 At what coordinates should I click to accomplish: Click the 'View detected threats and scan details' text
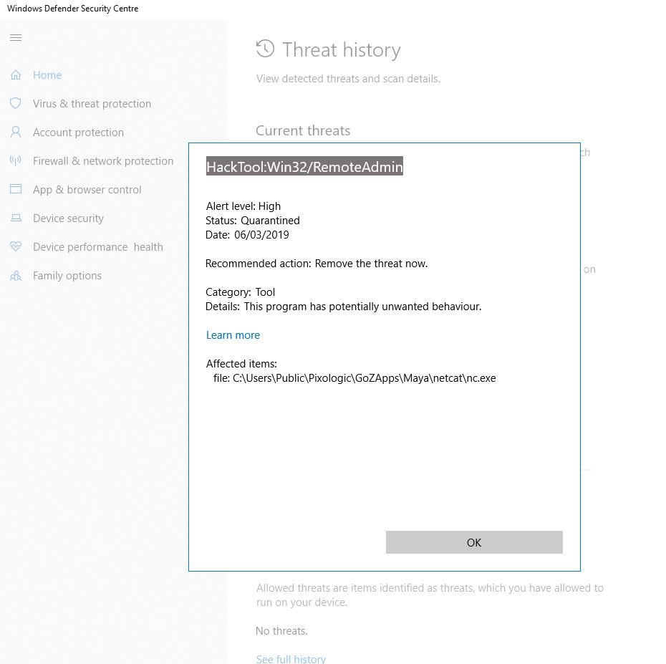point(348,79)
